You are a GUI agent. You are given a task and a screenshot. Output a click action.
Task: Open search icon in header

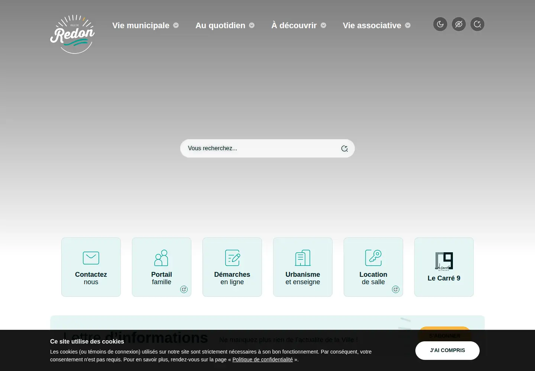pos(477,24)
